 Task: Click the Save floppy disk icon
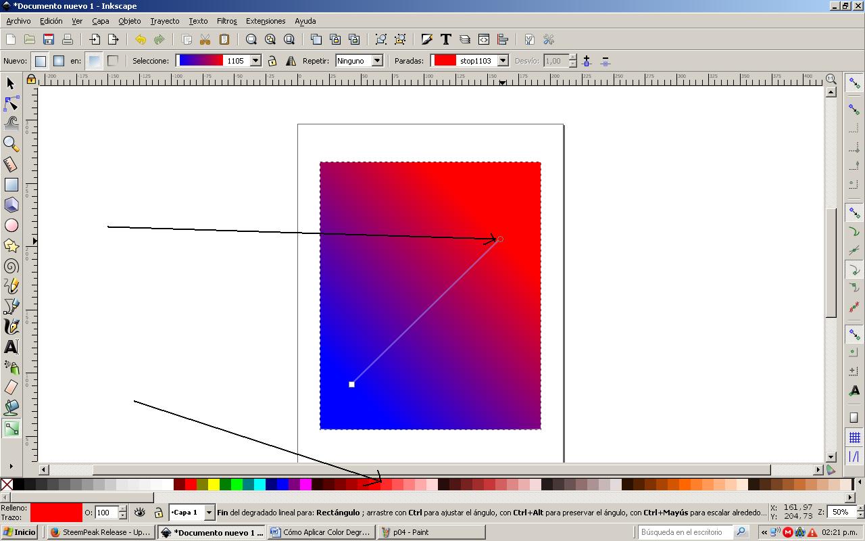[48, 39]
